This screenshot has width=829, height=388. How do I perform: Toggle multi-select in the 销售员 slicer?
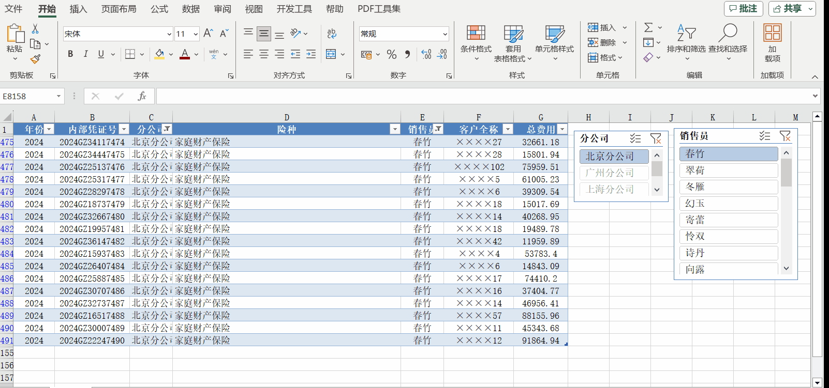pos(764,136)
